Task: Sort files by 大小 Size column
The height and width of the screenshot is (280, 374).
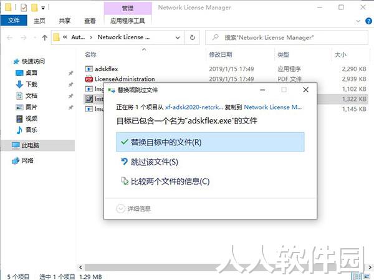Action: pyautogui.click(x=340, y=55)
